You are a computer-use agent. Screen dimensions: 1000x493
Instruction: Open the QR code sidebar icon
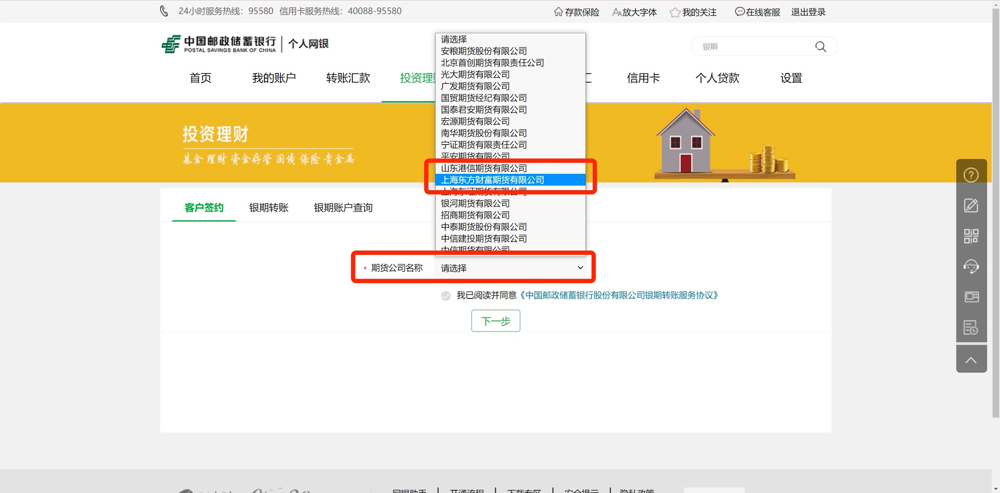pos(971,236)
